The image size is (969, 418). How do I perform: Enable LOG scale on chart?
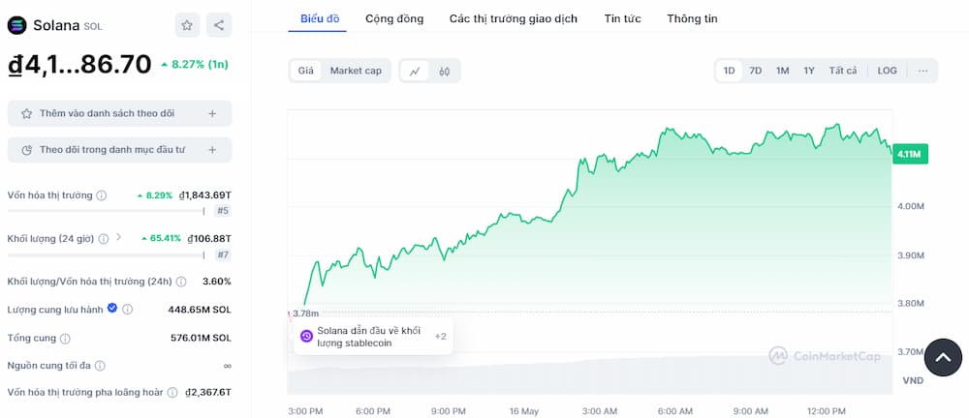[x=888, y=71]
